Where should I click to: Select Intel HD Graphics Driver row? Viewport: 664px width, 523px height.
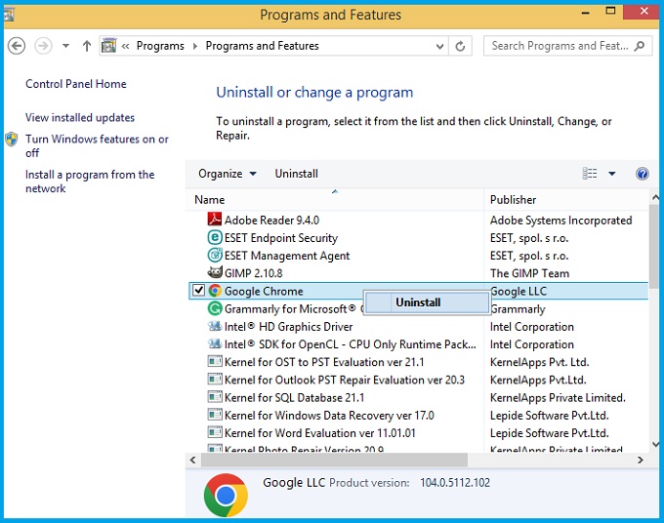[418, 326]
